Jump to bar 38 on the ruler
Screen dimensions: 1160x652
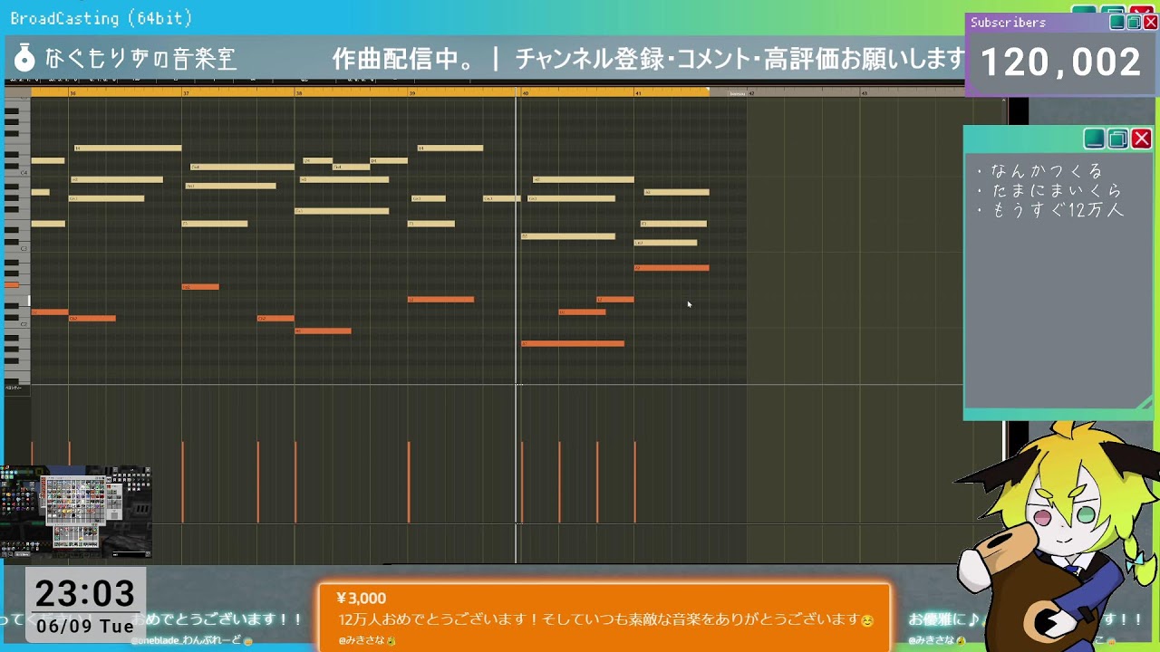coord(299,92)
